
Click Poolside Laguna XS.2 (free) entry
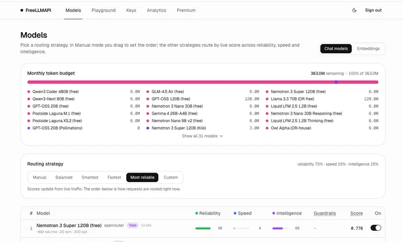(57, 120)
